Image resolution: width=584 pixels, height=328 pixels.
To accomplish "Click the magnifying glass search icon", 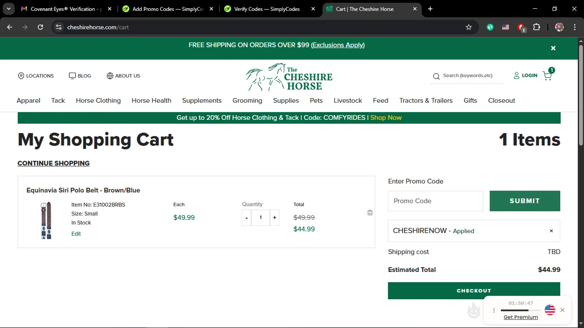I will (436, 76).
